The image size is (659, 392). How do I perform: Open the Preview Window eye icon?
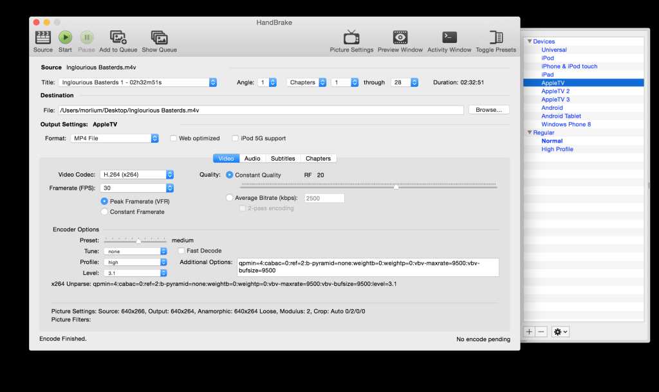[400, 37]
